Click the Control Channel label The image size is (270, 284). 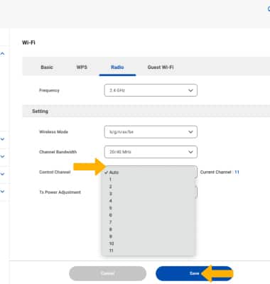(x=55, y=172)
